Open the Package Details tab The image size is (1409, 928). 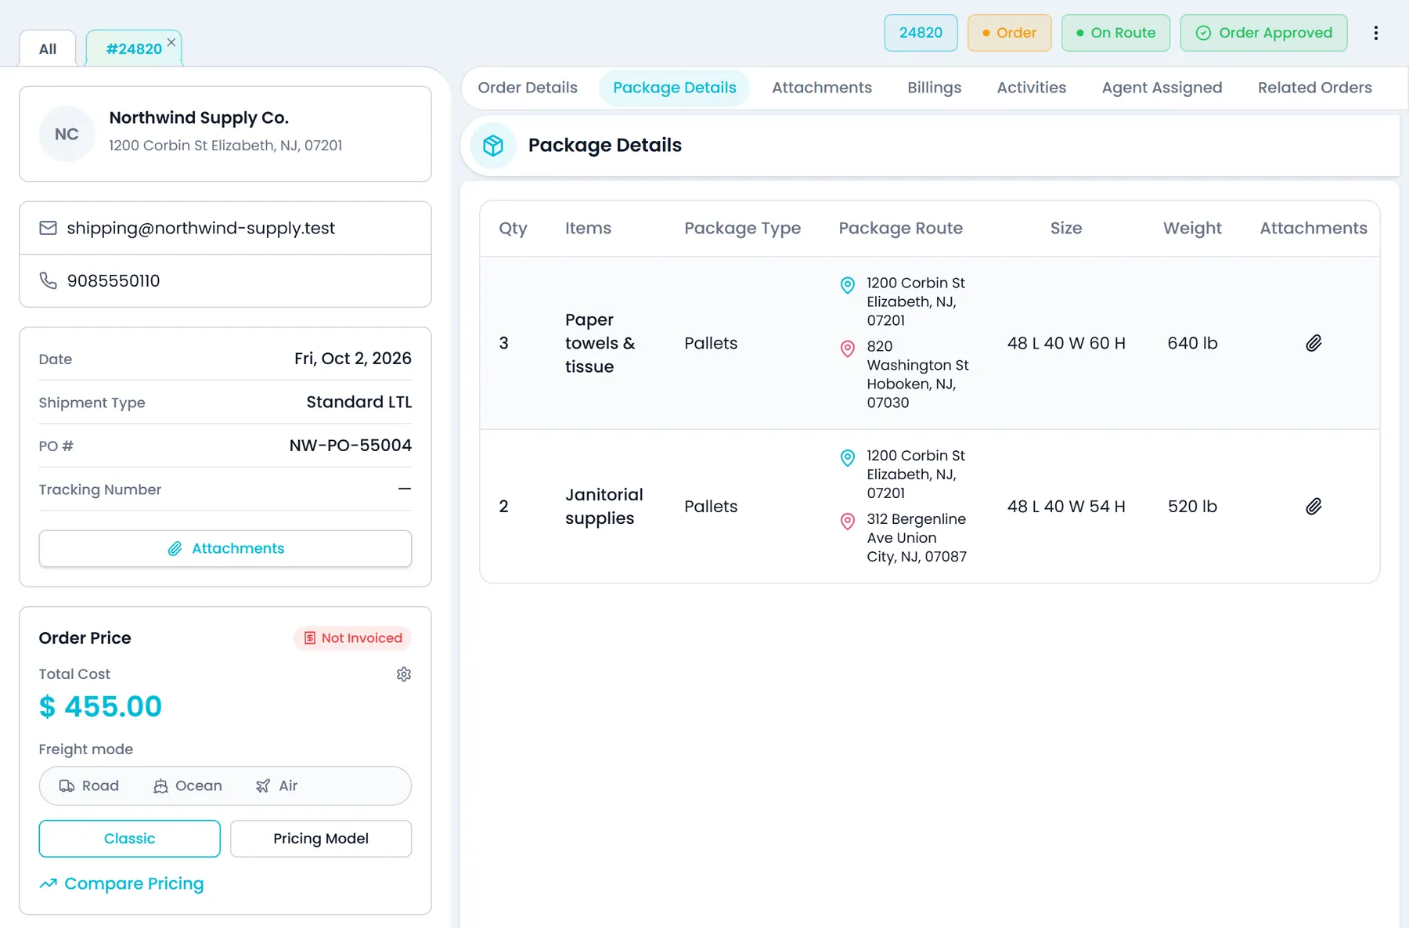[675, 88]
